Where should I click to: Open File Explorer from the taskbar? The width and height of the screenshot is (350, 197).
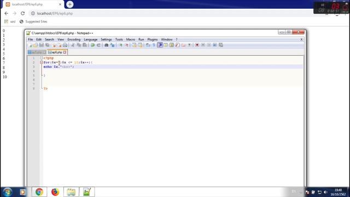tap(71, 192)
